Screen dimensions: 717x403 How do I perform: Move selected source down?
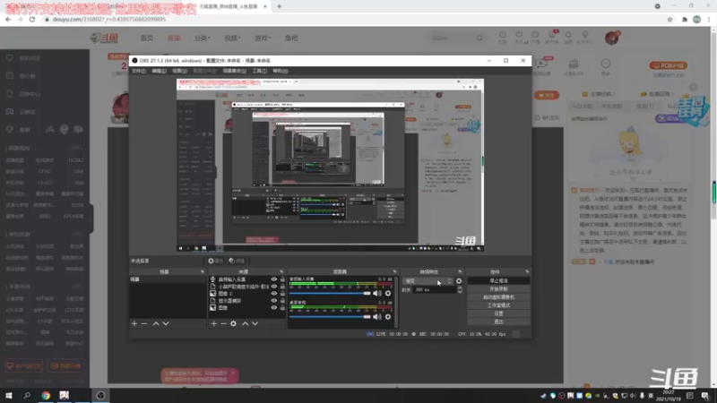click(255, 323)
